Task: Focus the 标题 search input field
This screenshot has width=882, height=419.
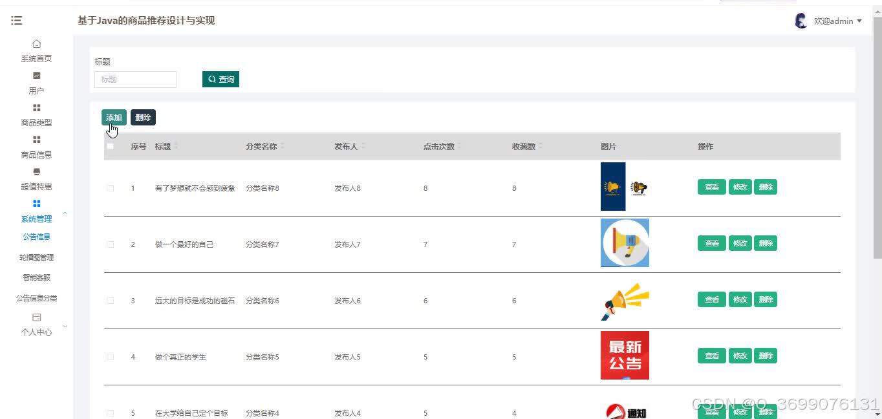Action: (136, 79)
